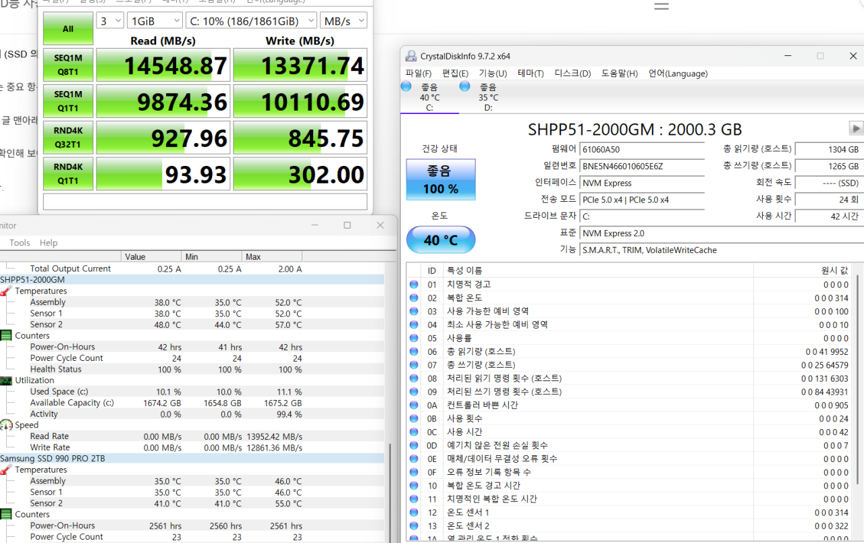
Task: Click the Max column header
Action: (271, 256)
